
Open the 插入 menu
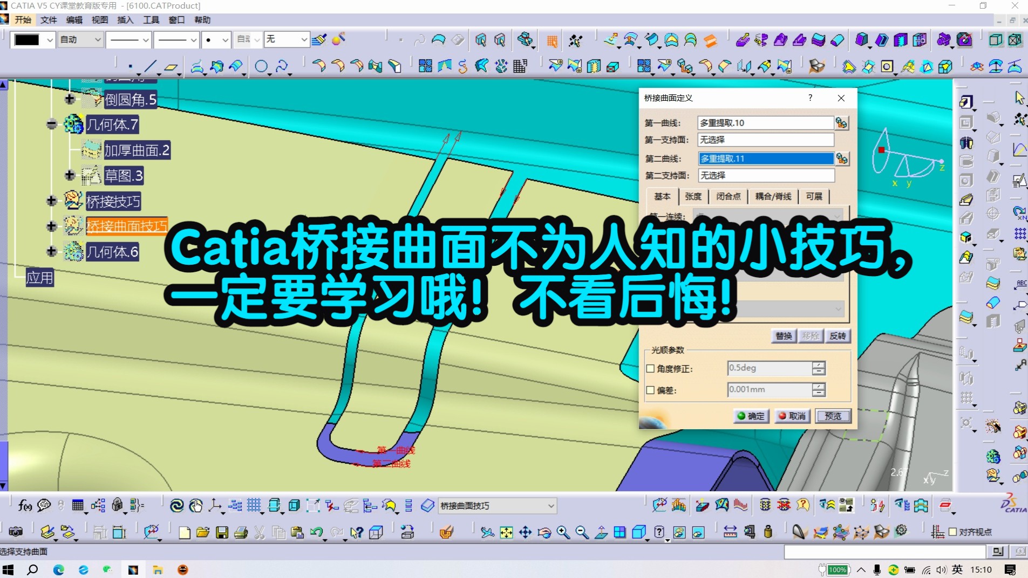[x=125, y=20]
